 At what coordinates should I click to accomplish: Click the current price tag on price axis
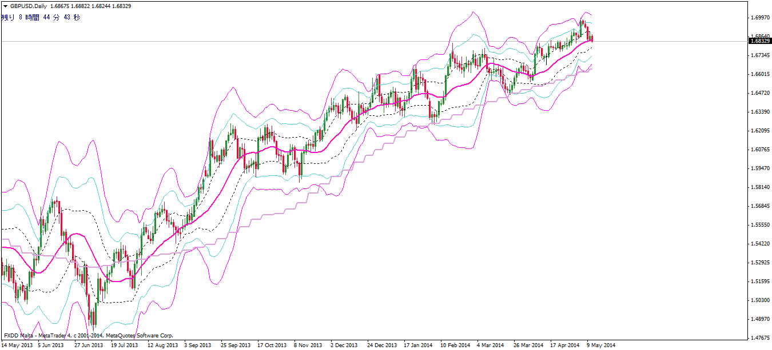coord(759,41)
